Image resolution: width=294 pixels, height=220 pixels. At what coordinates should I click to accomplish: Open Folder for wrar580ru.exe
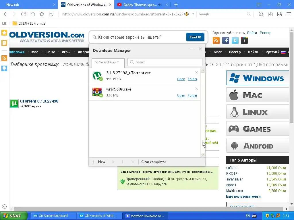pyautogui.click(x=192, y=95)
